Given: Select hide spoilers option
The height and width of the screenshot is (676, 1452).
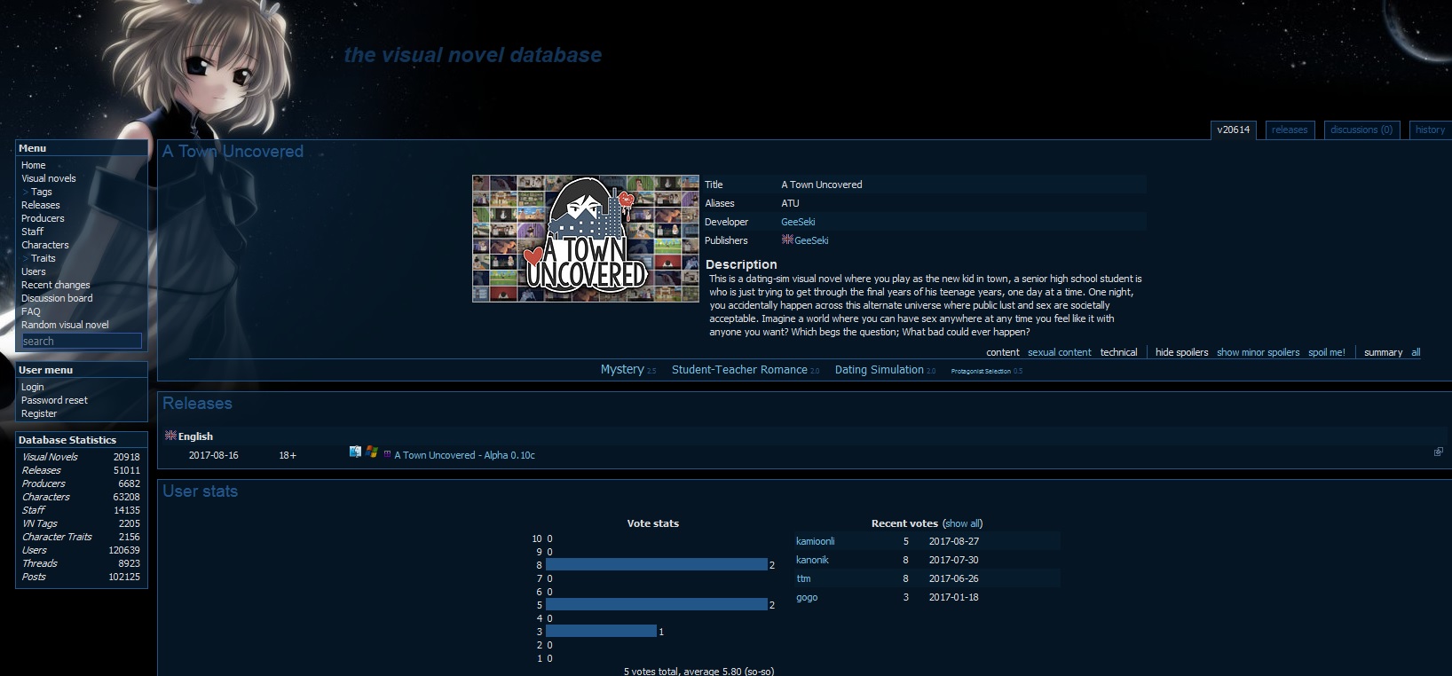Looking at the screenshot, I should click(1181, 352).
